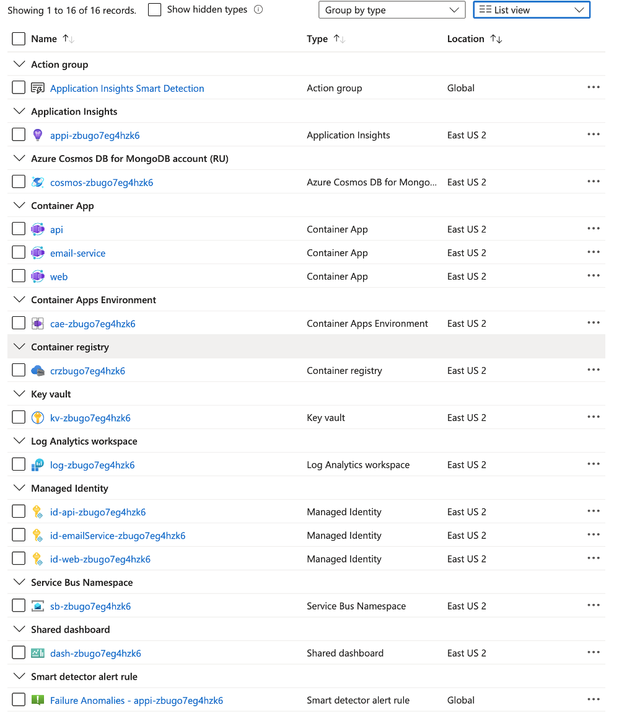The width and height of the screenshot is (627, 723).
Task: Click the Cosmos DB icon next to cosmos-zbugo7eg4hzk6
Action: tap(38, 182)
